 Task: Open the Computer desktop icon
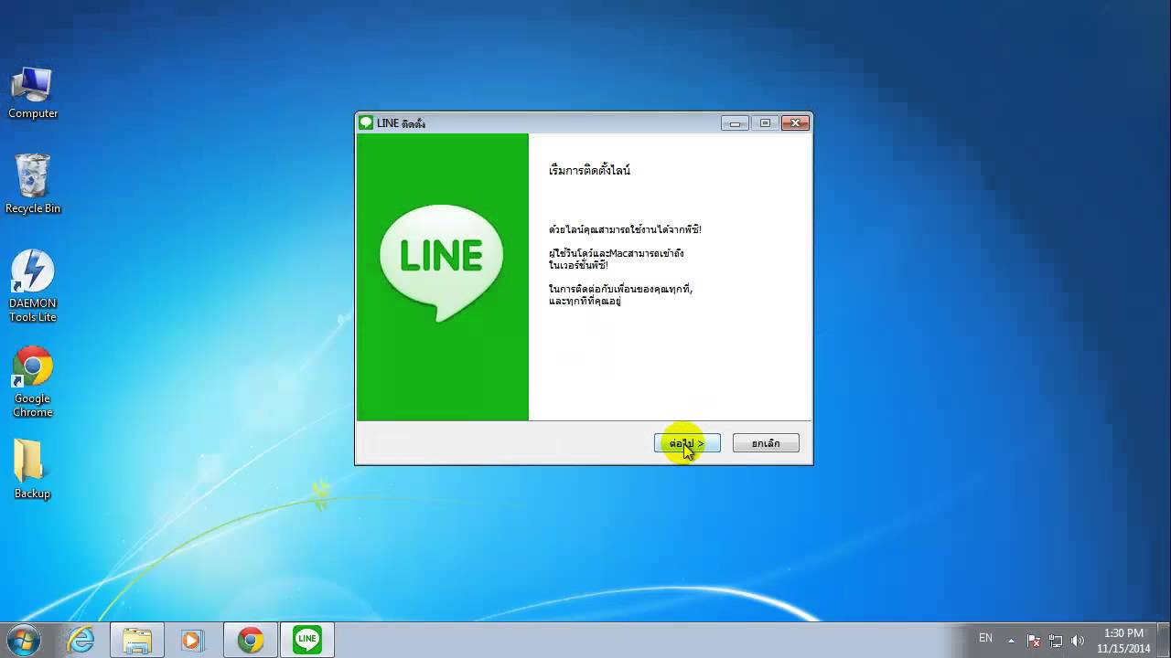[33, 93]
